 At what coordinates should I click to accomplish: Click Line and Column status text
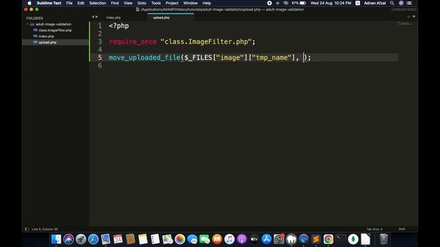tap(45, 229)
